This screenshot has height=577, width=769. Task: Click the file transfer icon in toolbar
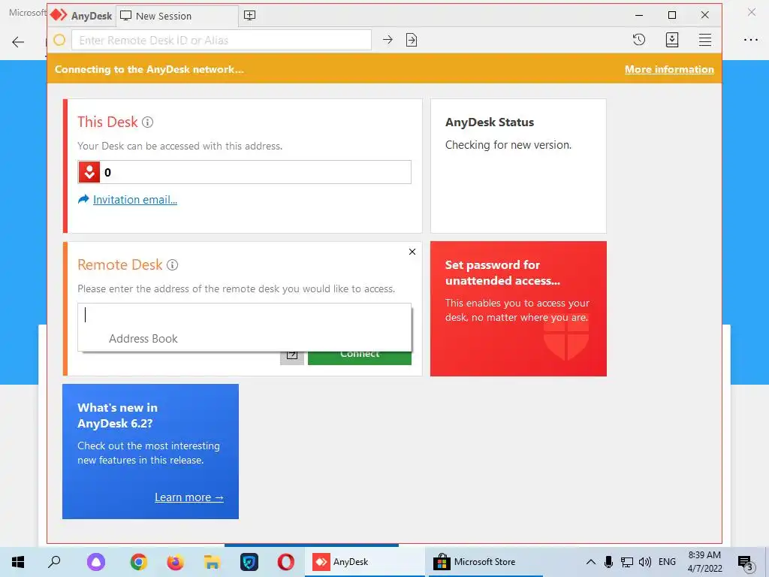pos(412,40)
